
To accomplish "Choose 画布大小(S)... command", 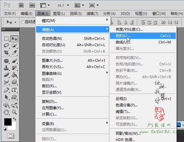I will [x=73, y=67].
